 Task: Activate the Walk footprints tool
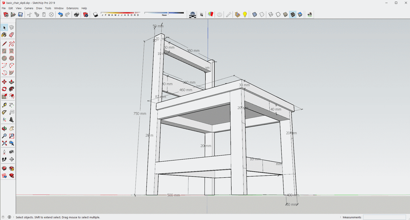pos(4,159)
